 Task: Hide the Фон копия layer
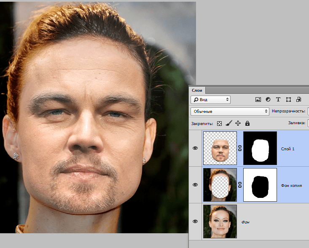click(x=195, y=185)
